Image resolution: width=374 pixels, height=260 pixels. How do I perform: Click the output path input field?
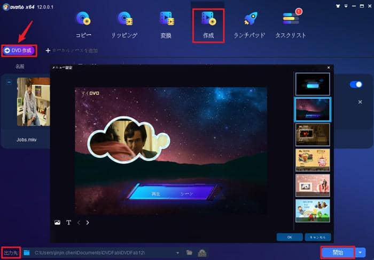(103, 253)
